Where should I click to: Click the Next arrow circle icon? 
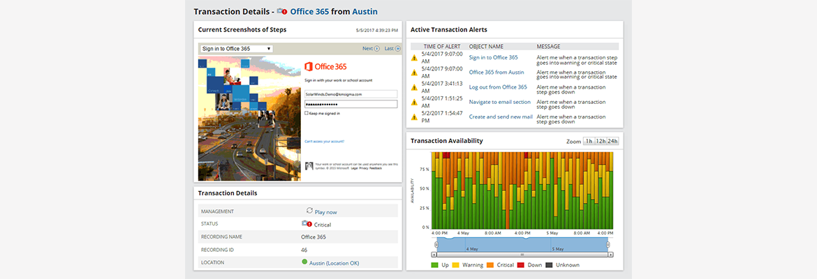377,49
